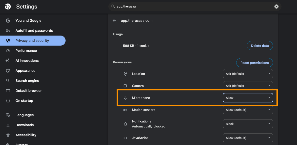Click the Camera permission icon

point(125,86)
